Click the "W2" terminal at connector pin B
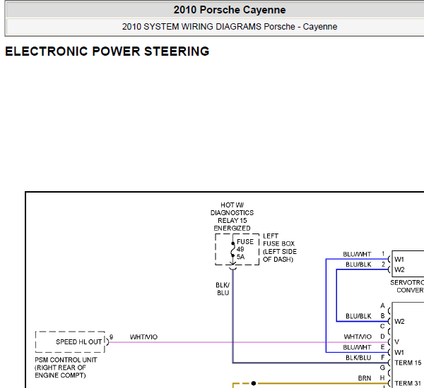 tap(399, 321)
